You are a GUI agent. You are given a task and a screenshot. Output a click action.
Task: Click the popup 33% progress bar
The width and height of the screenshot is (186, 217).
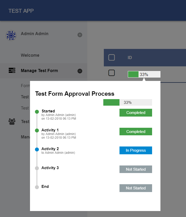128,102
